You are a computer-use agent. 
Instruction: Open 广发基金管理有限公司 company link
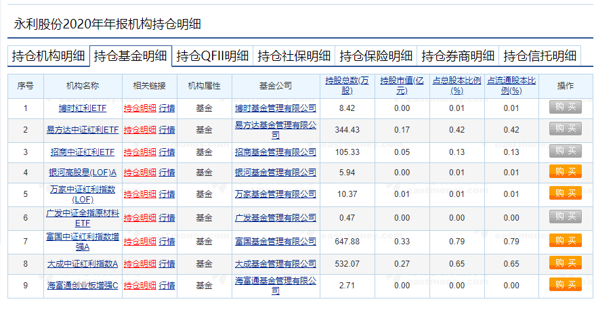point(276,218)
